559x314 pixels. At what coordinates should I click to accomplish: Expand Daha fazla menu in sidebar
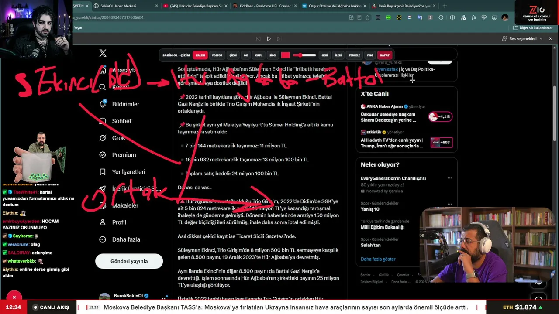[x=120, y=239]
